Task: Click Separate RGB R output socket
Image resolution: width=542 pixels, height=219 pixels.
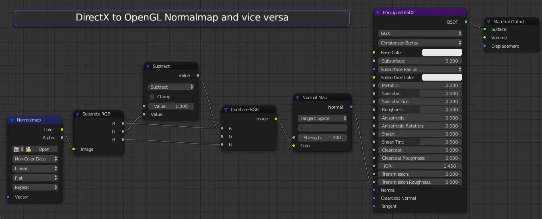Action: (123, 123)
